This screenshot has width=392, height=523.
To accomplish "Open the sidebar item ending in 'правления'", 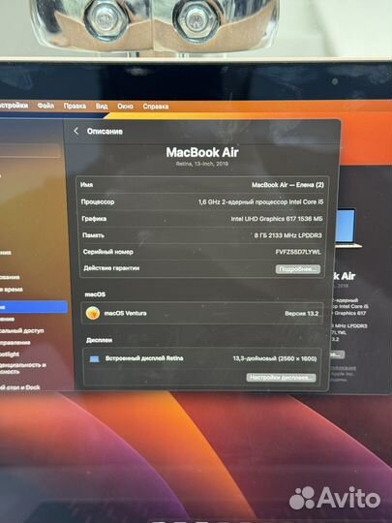I will (15, 342).
